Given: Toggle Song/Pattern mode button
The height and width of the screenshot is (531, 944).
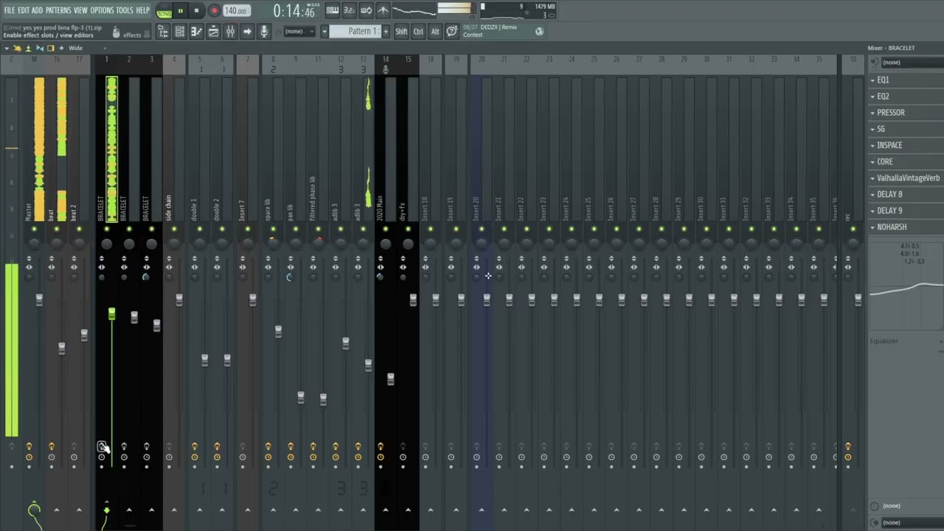Looking at the screenshot, I should click(164, 12).
